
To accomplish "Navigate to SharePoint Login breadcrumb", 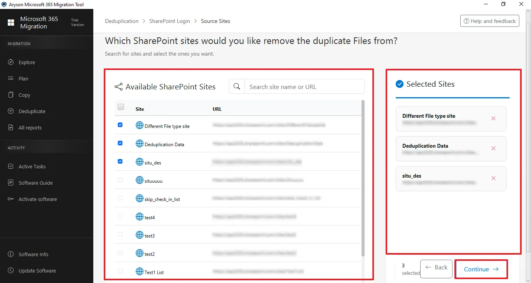I will (x=169, y=21).
